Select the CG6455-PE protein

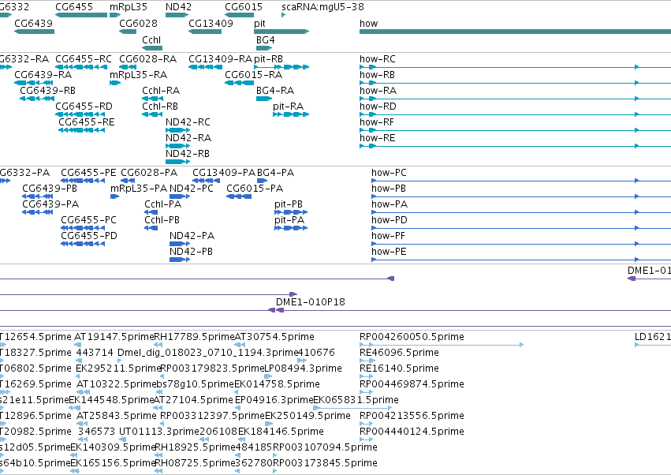click(83, 181)
